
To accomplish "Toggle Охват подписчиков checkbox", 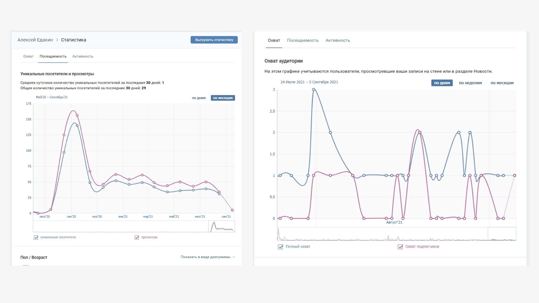I will click(400, 247).
